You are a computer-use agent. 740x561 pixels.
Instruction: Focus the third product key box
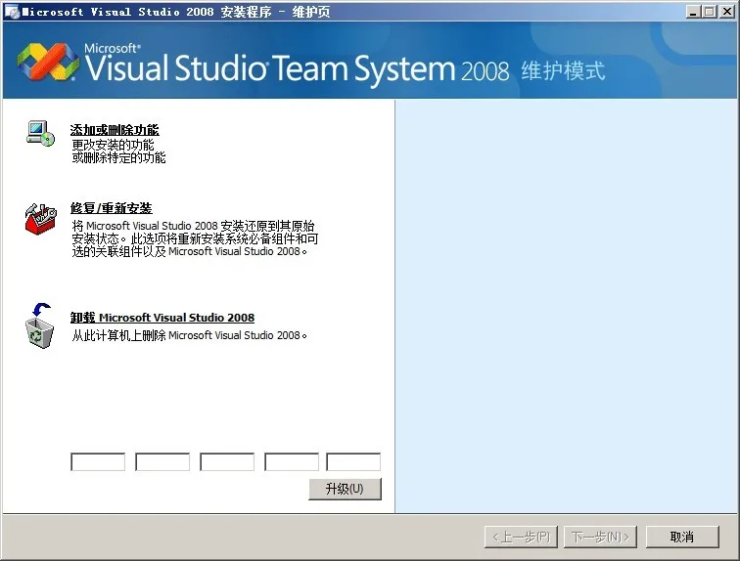227,462
